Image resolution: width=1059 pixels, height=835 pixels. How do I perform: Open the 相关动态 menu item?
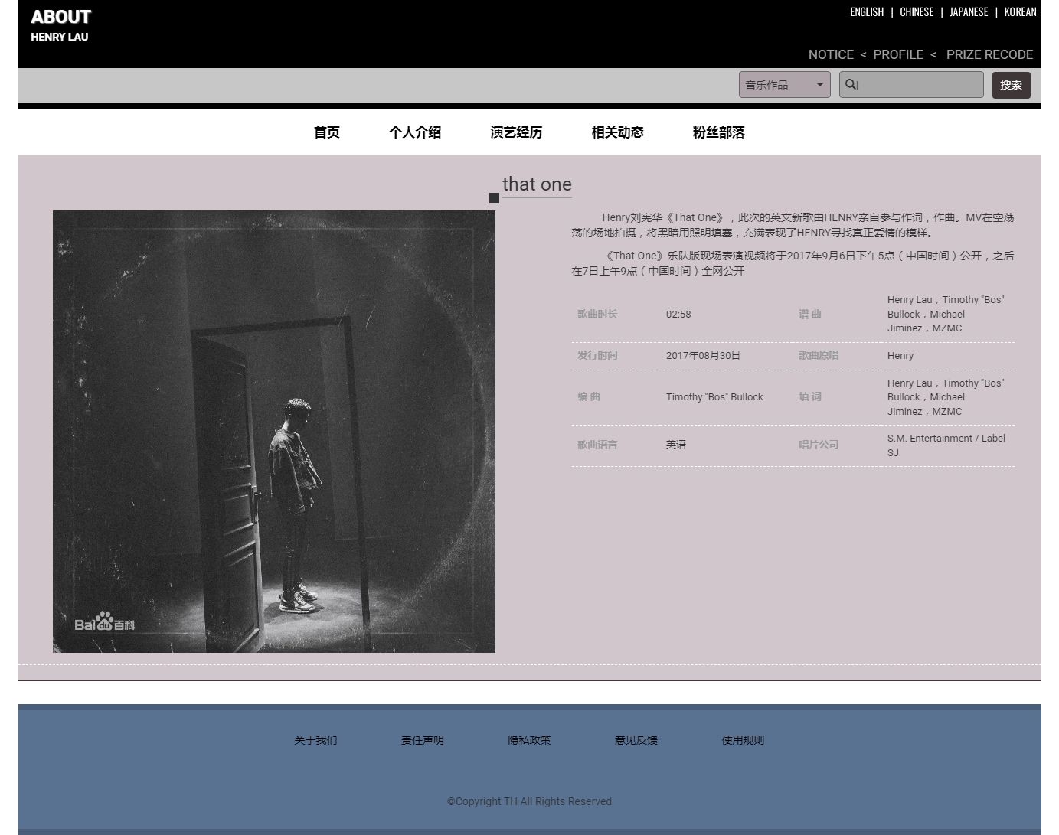[617, 132]
